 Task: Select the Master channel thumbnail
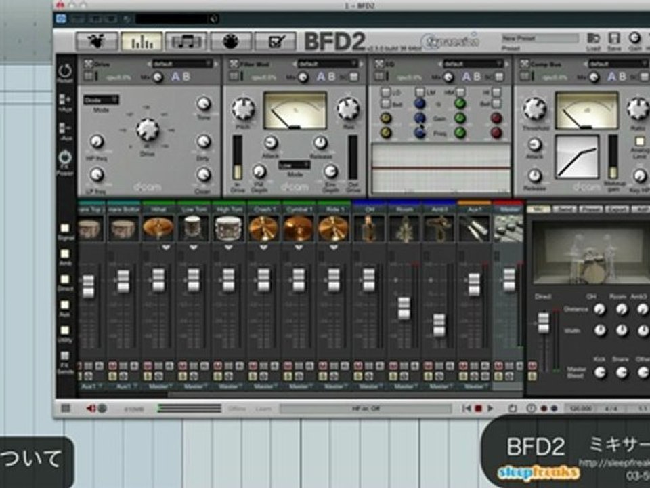coord(508,228)
